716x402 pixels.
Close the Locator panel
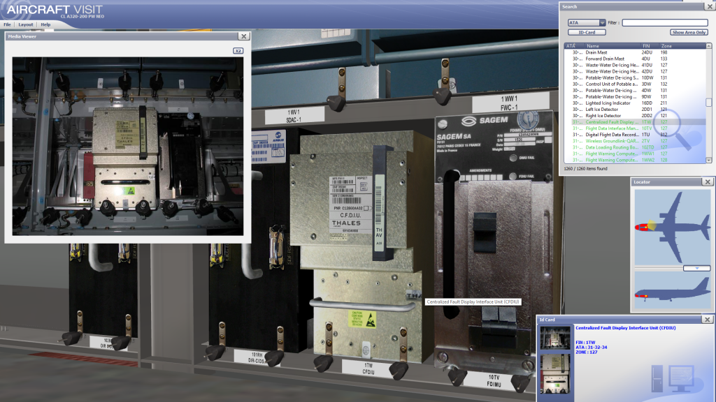point(708,182)
